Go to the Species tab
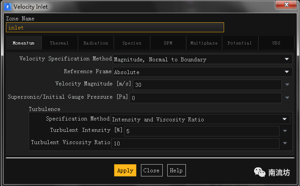300x186 pixels. click(x=132, y=43)
